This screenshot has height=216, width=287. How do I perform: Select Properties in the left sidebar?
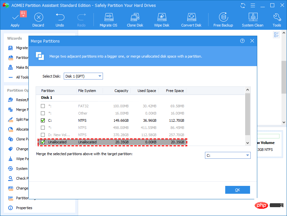[x=24, y=208]
